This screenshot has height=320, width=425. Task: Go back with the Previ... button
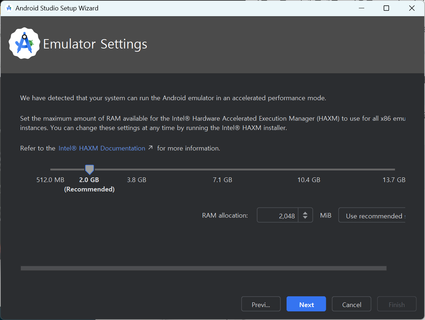point(261,304)
